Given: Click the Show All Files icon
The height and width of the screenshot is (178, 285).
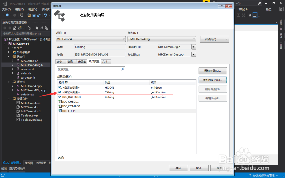Looking at the screenshot, I should tap(47, 28).
